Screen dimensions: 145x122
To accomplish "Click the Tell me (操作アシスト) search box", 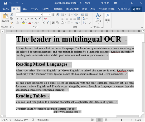I will [124, 9].
